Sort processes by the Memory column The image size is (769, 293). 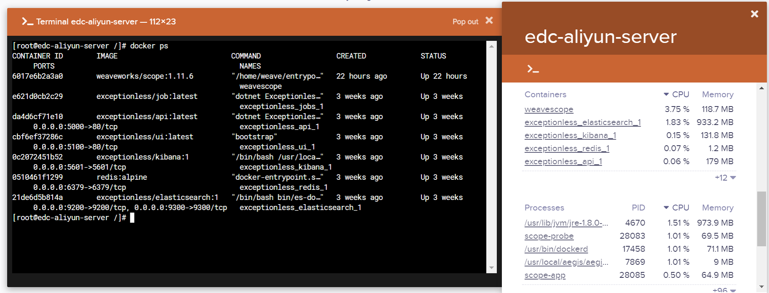click(718, 208)
